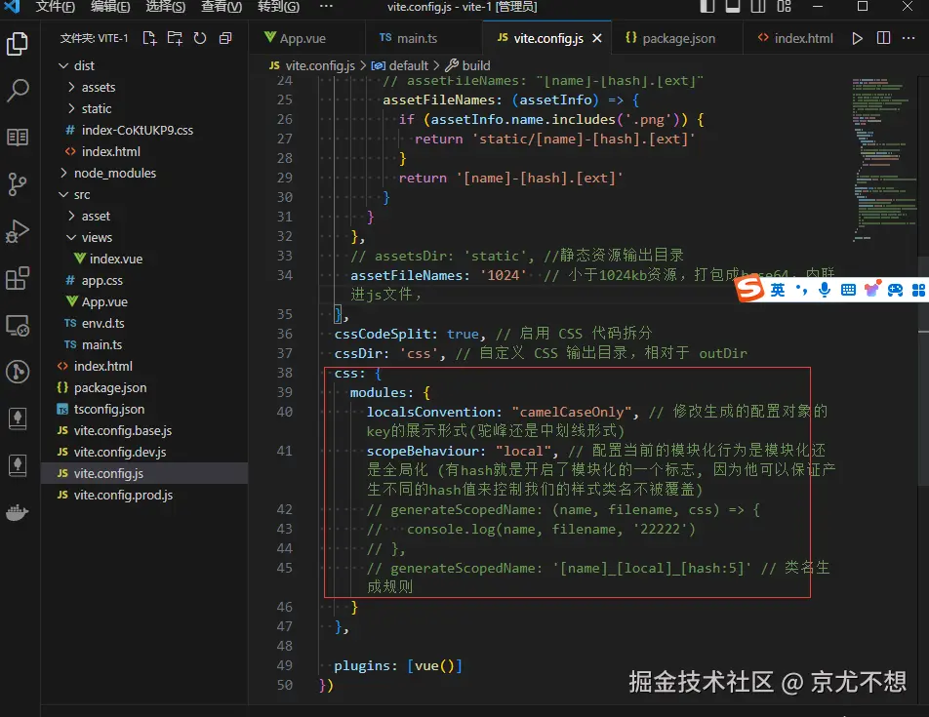Click the Sogou input method logo
The width and height of the screenshot is (929, 717).
(750, 290)
